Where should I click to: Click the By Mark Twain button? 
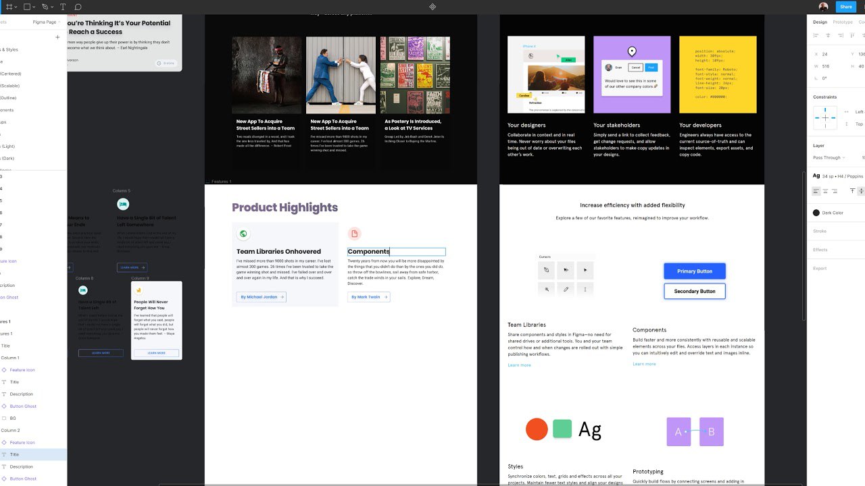pyautogui.click(x=369, y=297)
